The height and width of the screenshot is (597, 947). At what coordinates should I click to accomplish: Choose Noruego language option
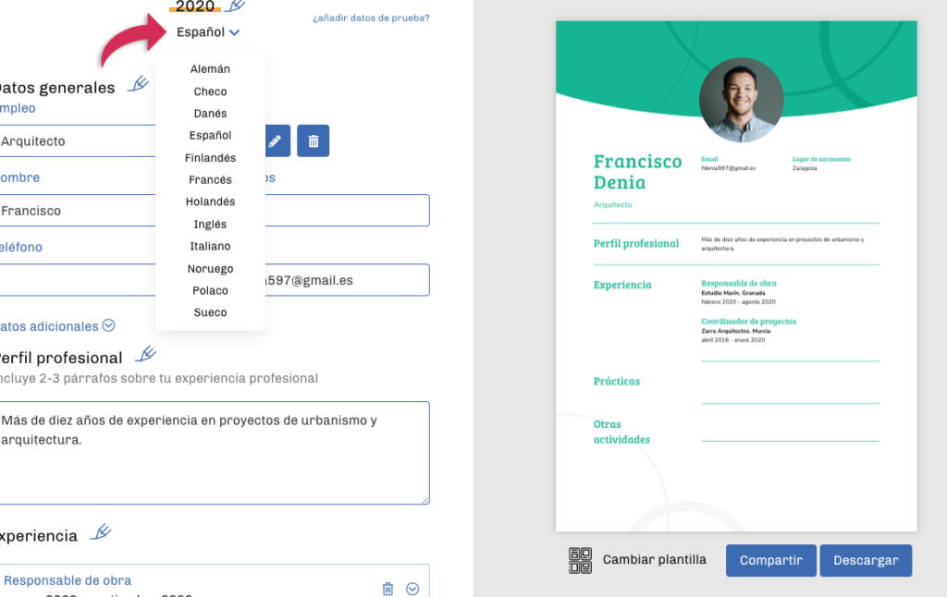[210, 269]
